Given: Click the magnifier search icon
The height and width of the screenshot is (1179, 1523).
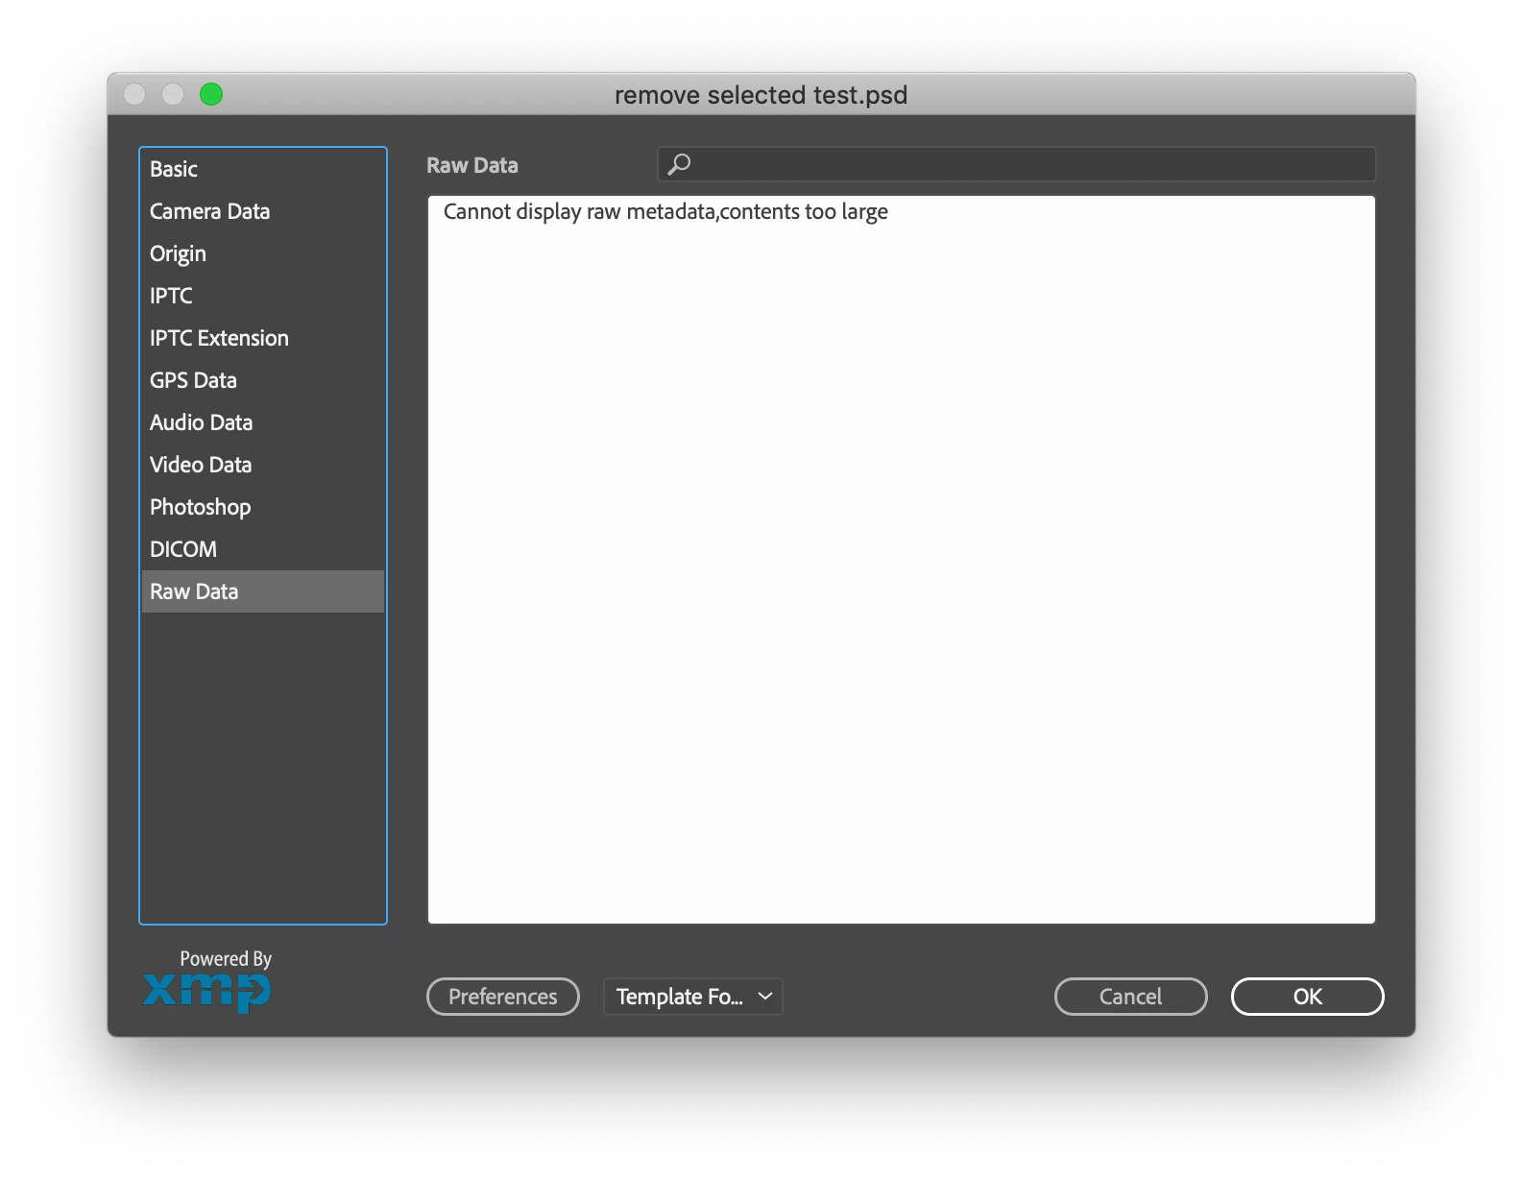Looking at the screenshot, I should click(x=679, y=164).
